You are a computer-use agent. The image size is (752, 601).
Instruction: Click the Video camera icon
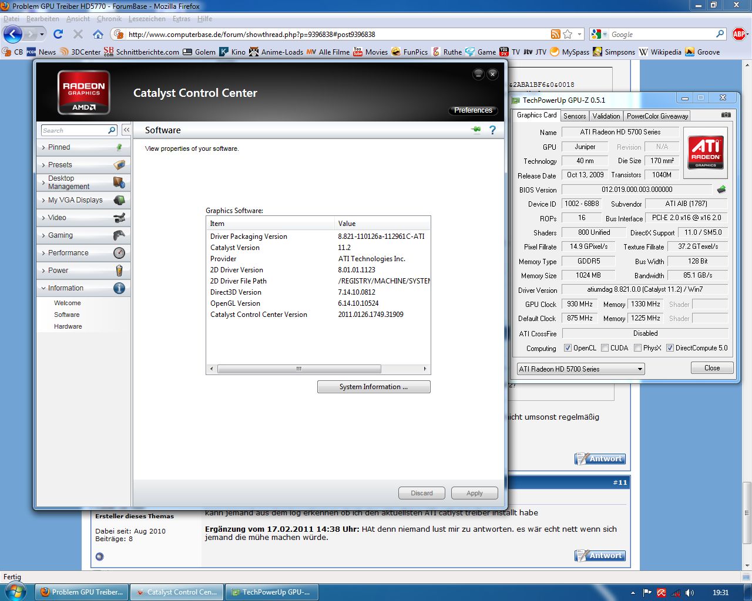coord(119,218)
